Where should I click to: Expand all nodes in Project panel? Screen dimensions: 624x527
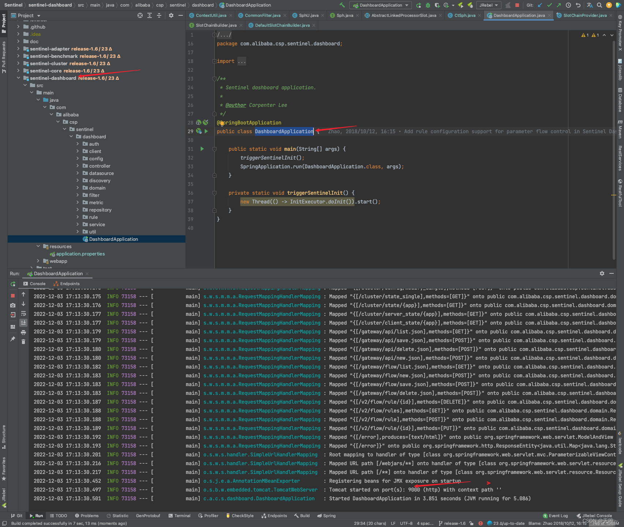(x=149, y=15)
